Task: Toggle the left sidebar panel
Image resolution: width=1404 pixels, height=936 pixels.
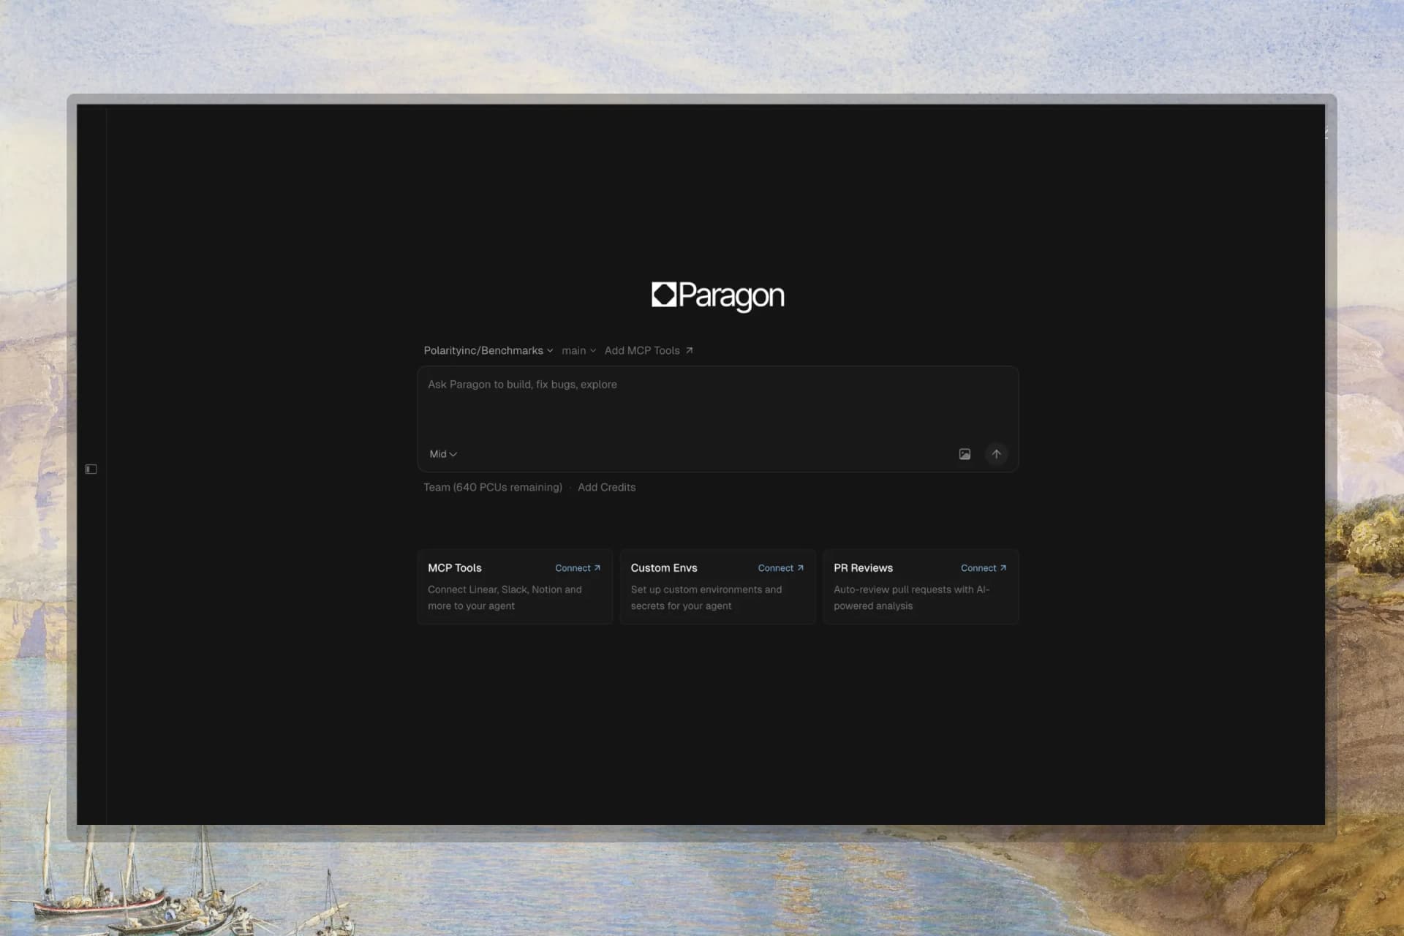Action: 91,469
